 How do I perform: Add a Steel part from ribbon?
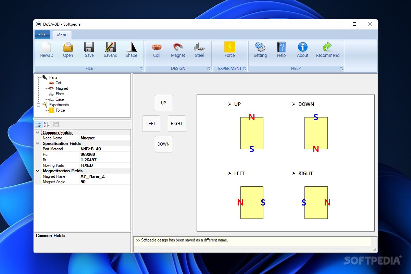[x=199, y=47]
